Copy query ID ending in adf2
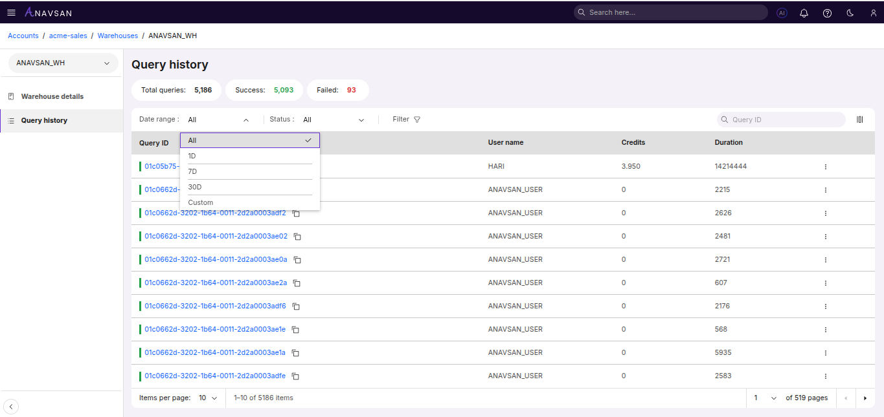884x417 pixels. [296, 213]
